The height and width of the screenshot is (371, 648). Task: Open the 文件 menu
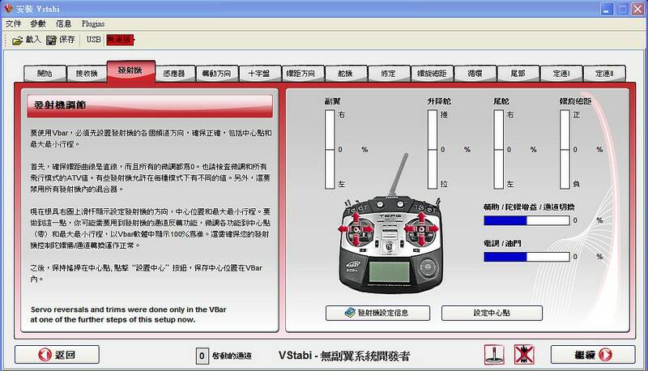pos(13,23)
